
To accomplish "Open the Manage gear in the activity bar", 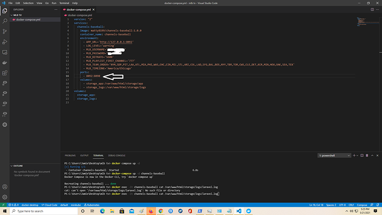I will click(4, 197).
